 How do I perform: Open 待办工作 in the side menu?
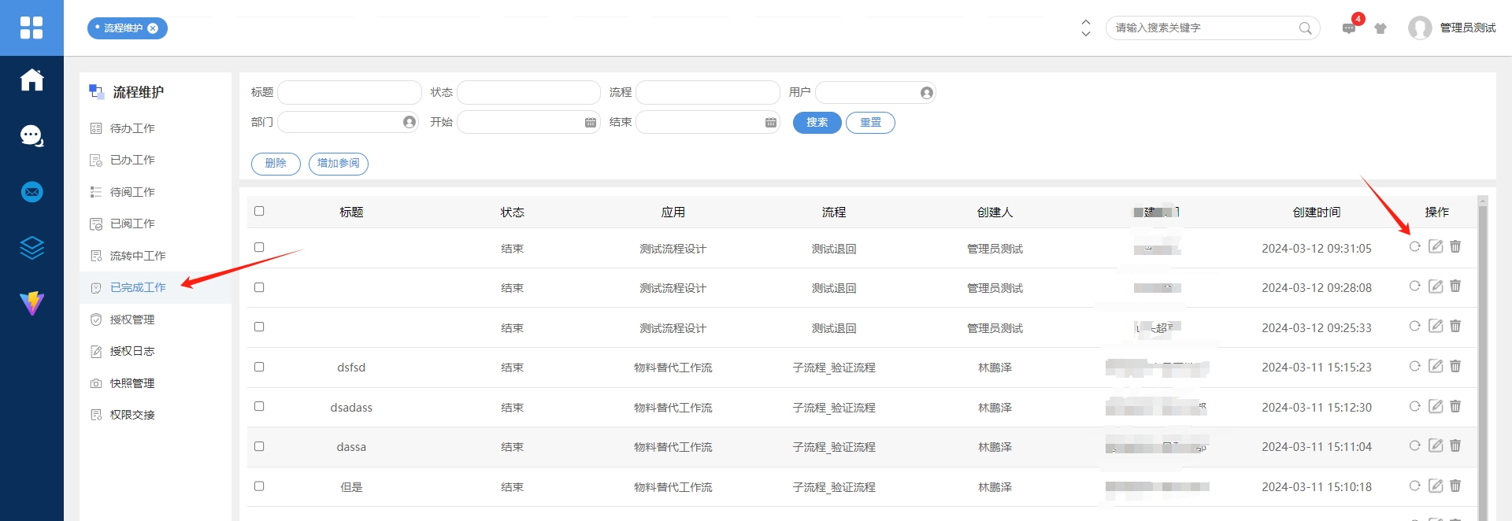coord(132,128)
